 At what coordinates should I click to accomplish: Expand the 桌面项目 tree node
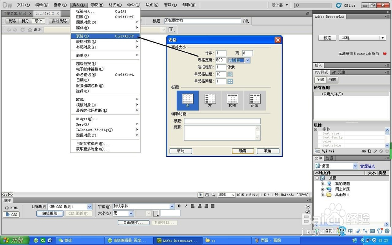(322, 195)
